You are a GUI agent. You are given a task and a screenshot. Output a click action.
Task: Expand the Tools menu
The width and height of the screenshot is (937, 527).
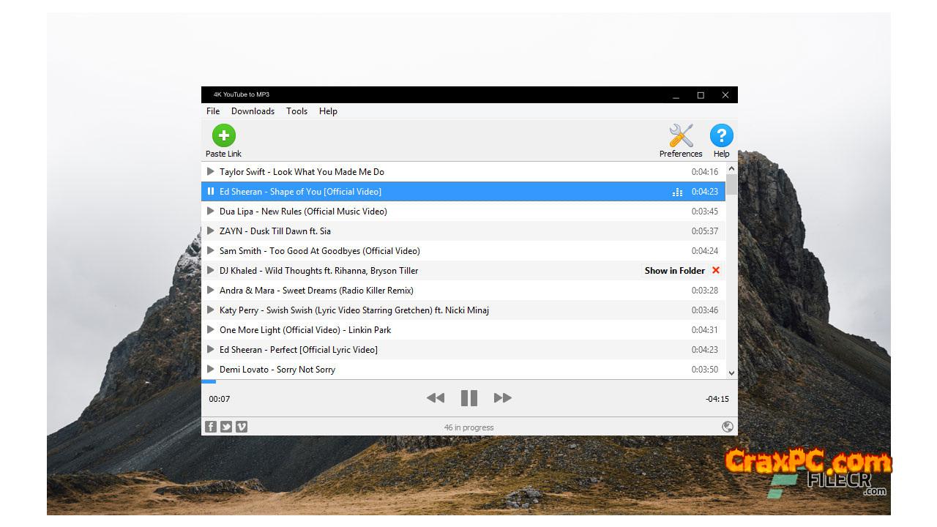click(296, 111)
